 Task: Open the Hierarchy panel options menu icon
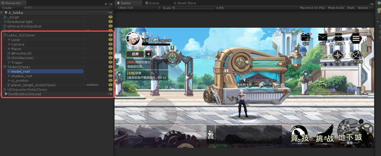tap(111, 3)
